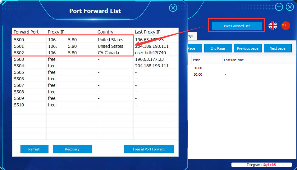Select forward port 5501 row
The width and height of the screenshot is (297, 170).
tap(95, 46)
